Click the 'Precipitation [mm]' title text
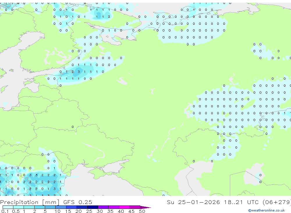 tap(30, 202)
